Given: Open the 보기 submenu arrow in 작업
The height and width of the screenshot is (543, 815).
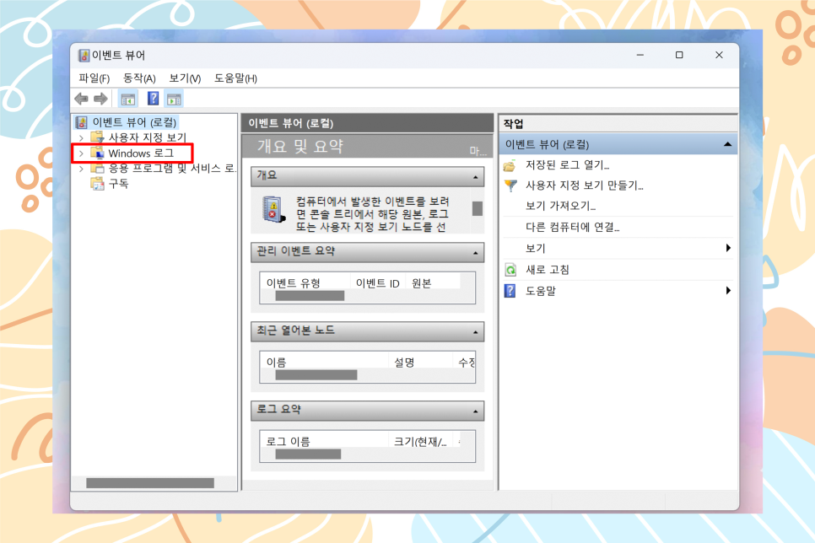Looking at the screenshot, I should 729,249.
